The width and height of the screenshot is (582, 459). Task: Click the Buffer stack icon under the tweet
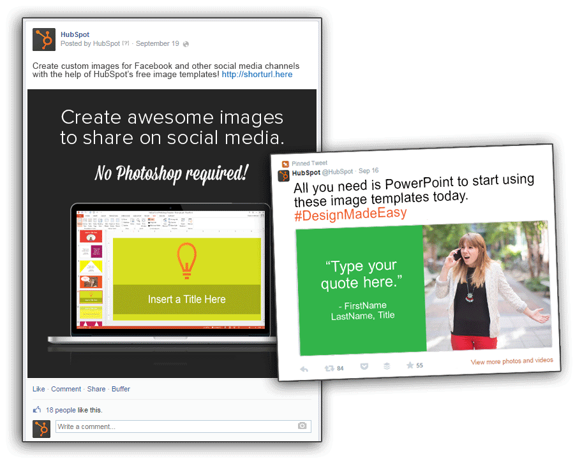coord(387,367)
